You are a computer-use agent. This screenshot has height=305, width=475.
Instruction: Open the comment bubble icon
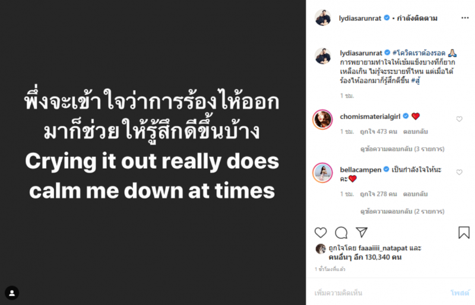click(341, 233)
